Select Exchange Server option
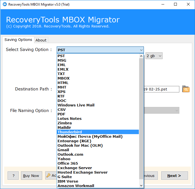This screenshot has width=195, height=189. [98, 168]
